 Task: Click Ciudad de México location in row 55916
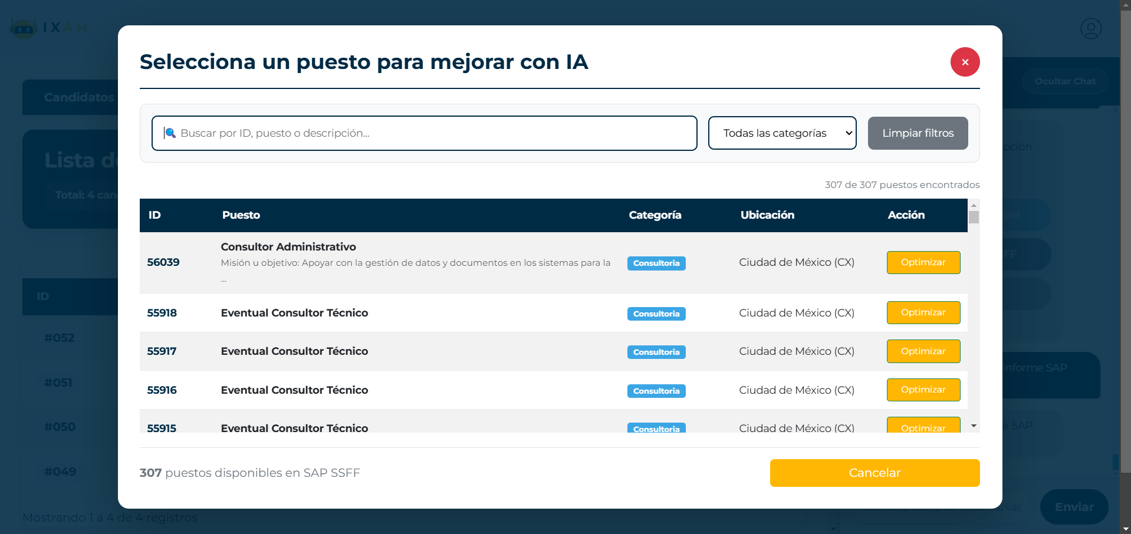click(x=797, y=390)
